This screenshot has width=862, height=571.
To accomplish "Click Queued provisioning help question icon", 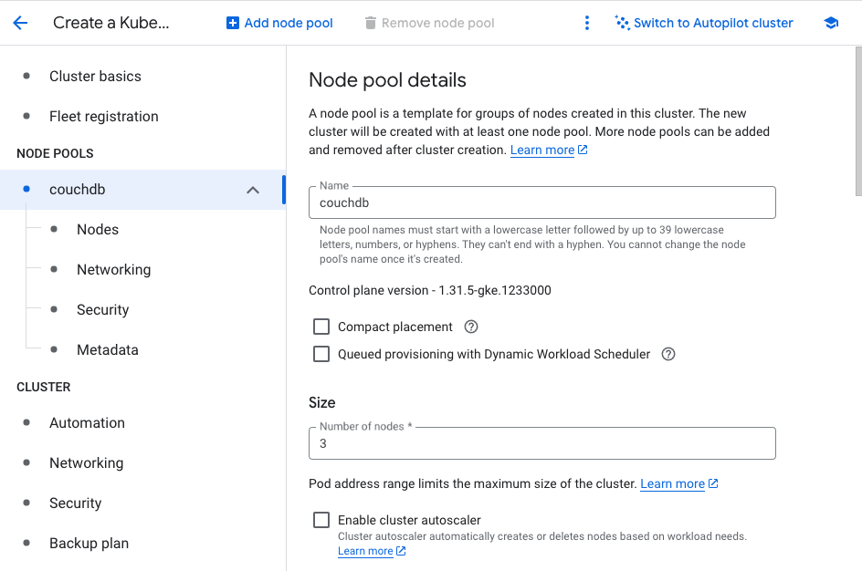I will pyautogui.click(x=668, y=354).
